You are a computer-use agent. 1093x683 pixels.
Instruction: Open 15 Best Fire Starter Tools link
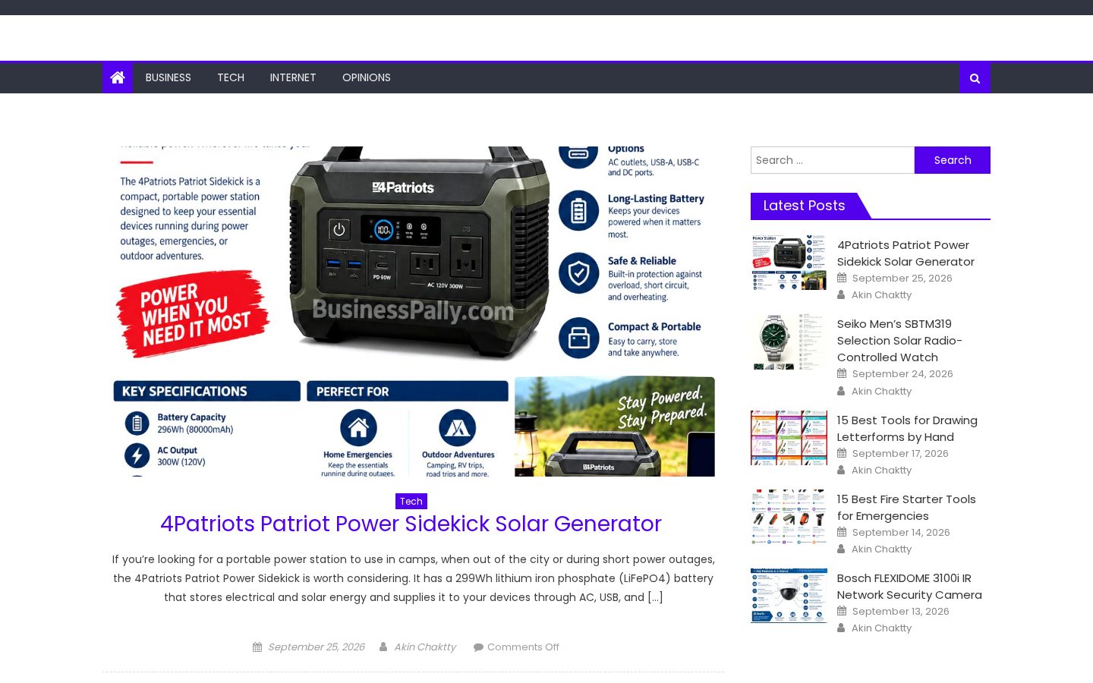pos(906,508)
